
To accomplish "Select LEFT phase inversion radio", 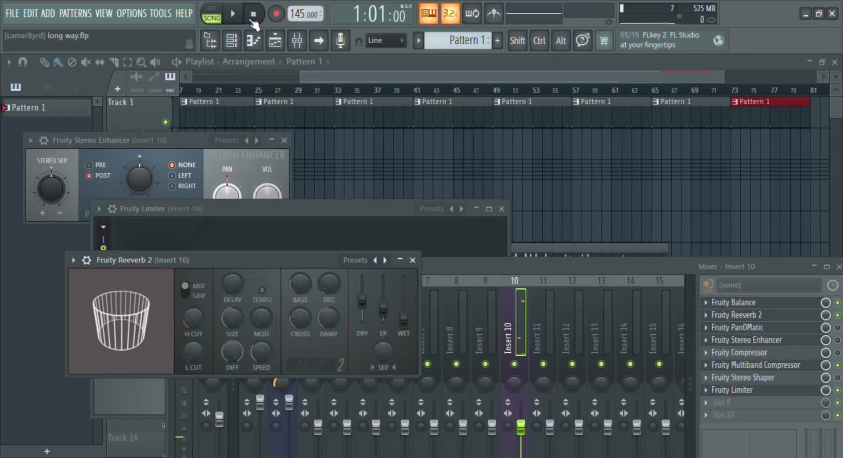I will coord(172,175).
